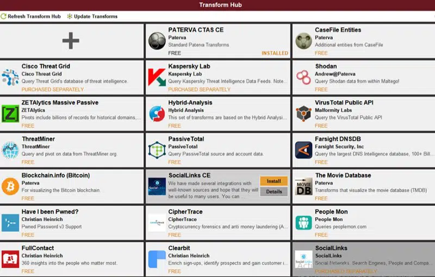The width and height of the screenshot is (435, 277).
Task: Click the CipherTrace title text
Action: click(185, 212)
